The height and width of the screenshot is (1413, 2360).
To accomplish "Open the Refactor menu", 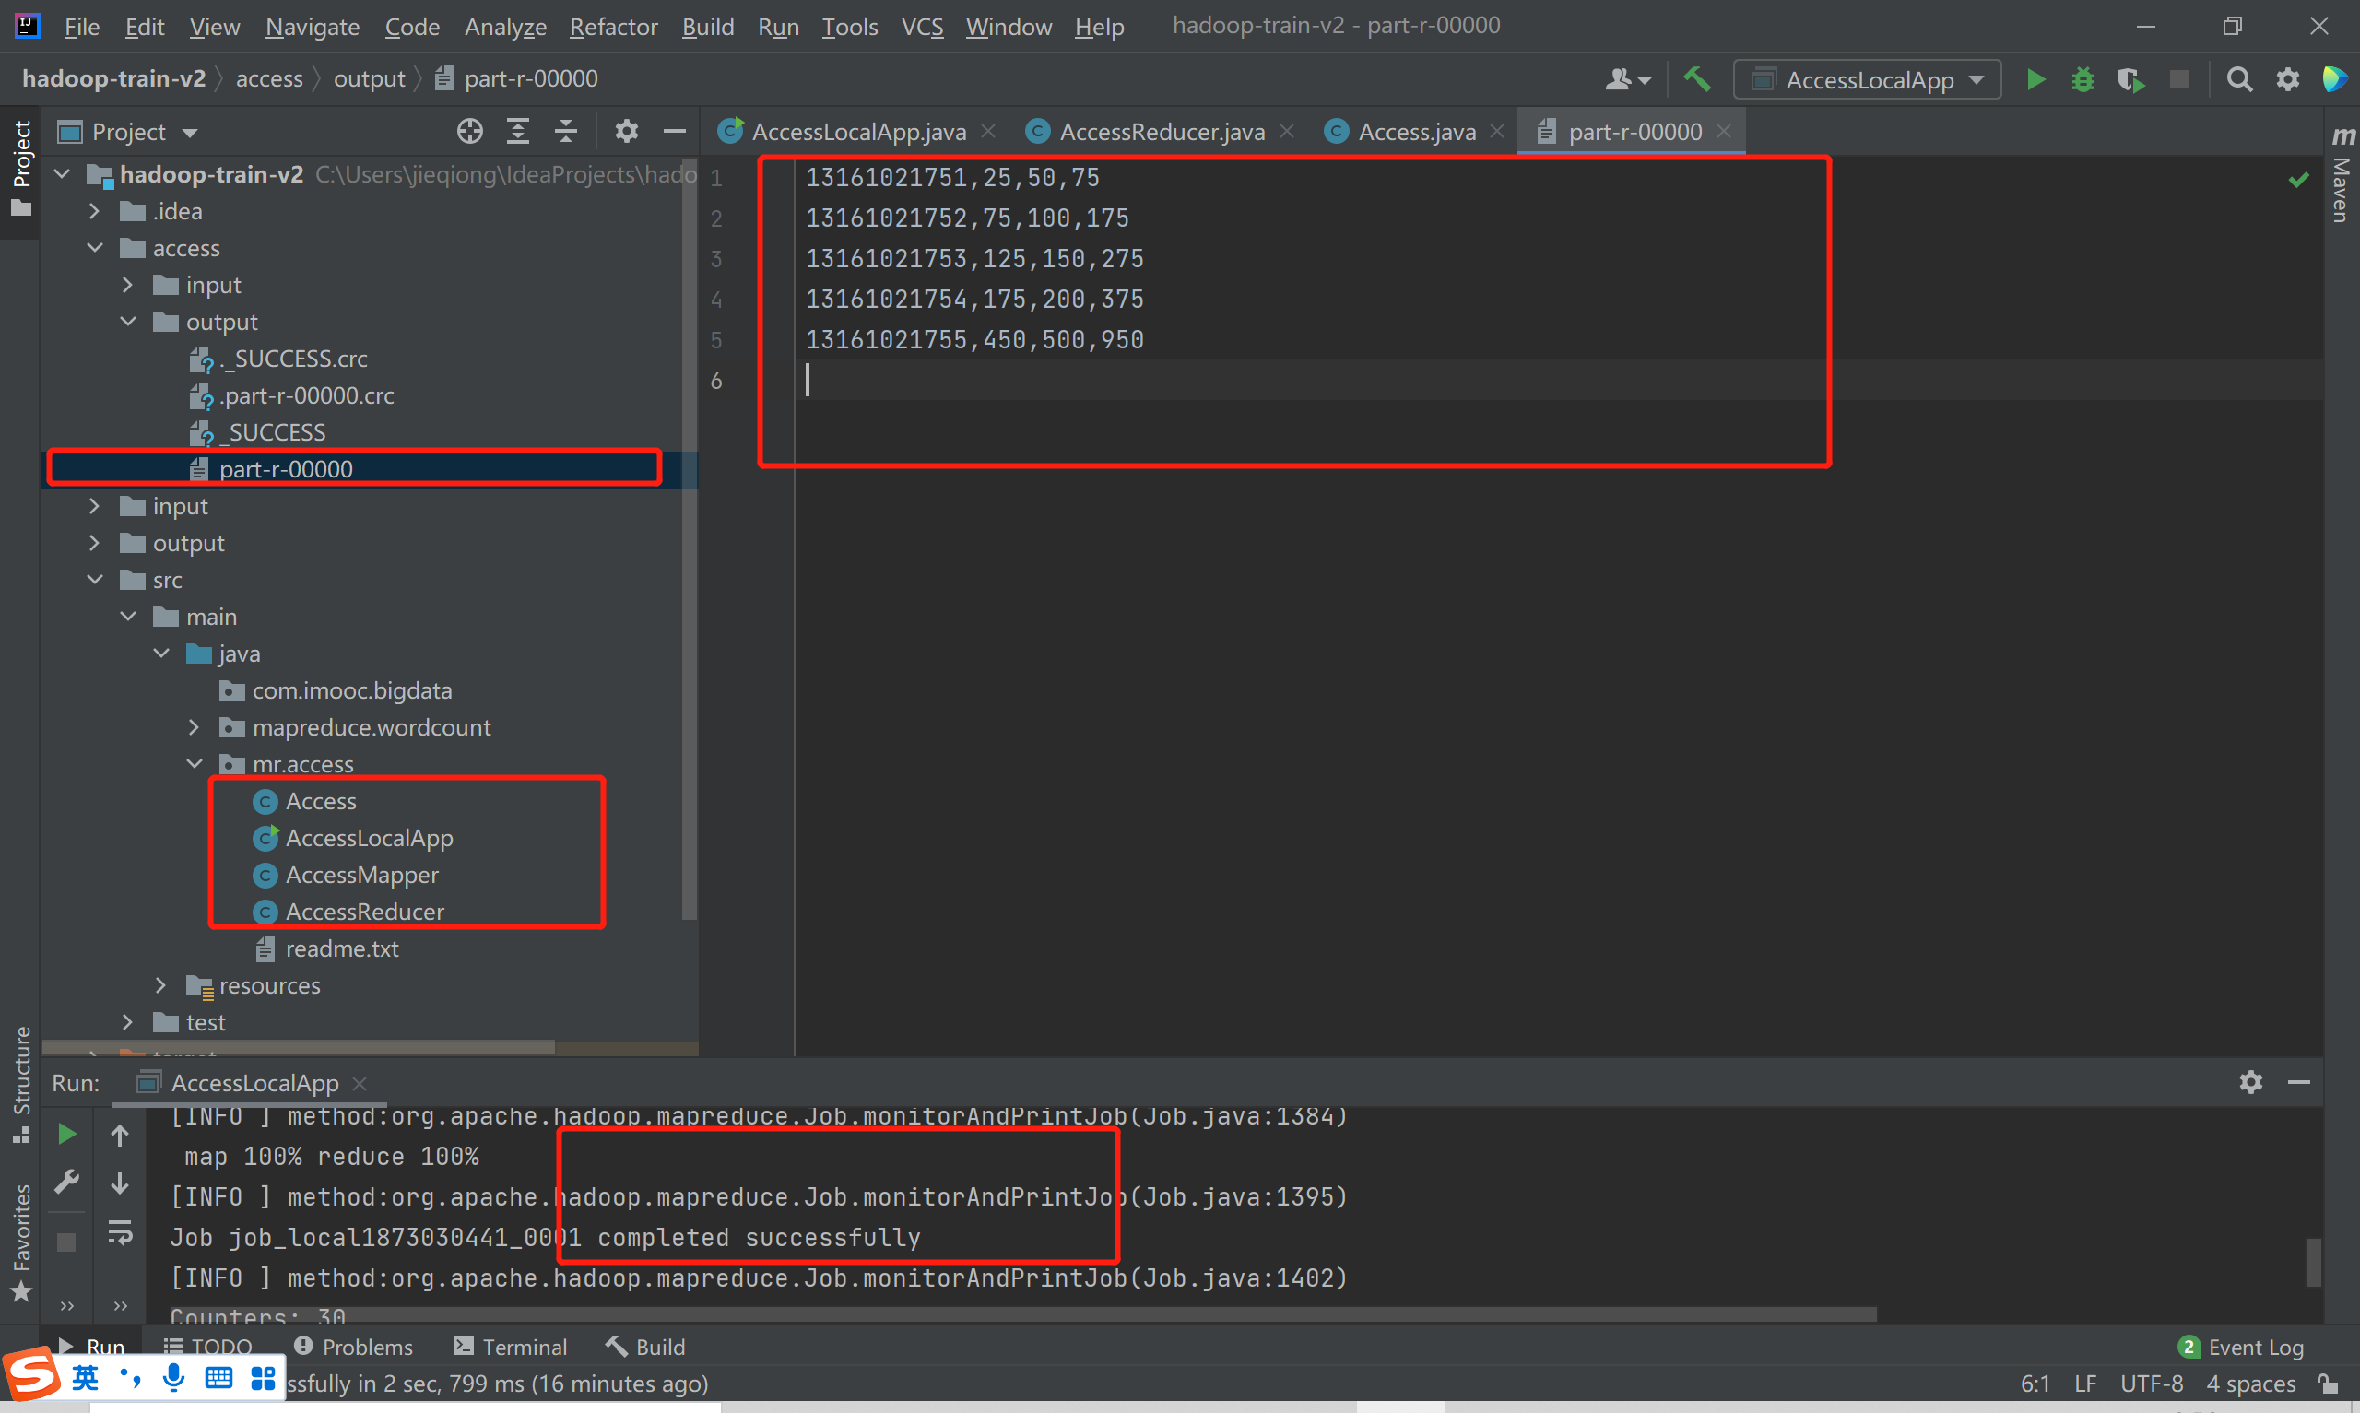I will (x=613, y=27).
